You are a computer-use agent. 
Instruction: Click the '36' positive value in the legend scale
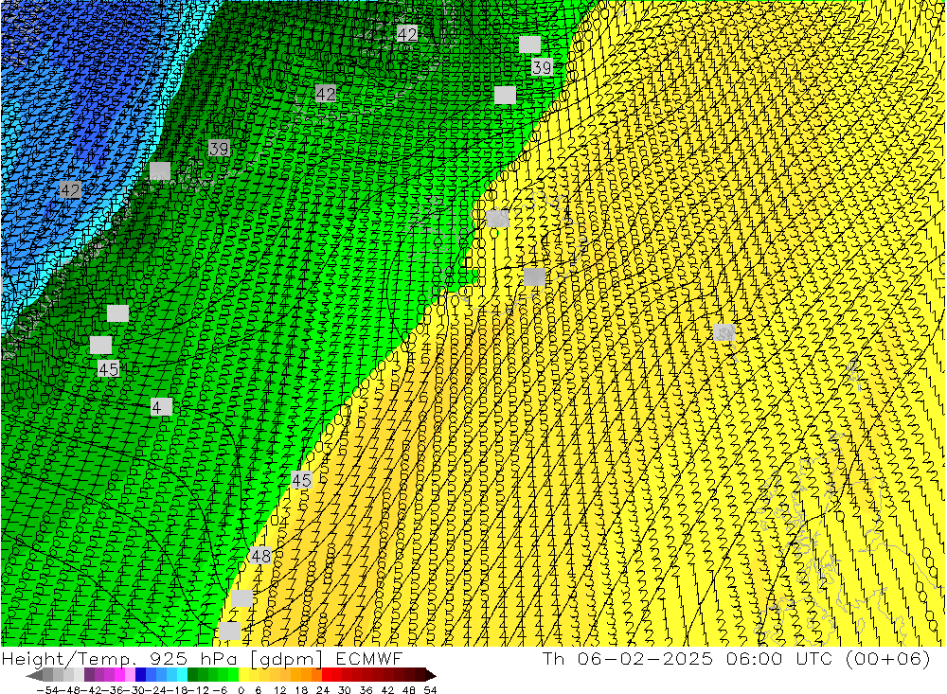(366, 690)
